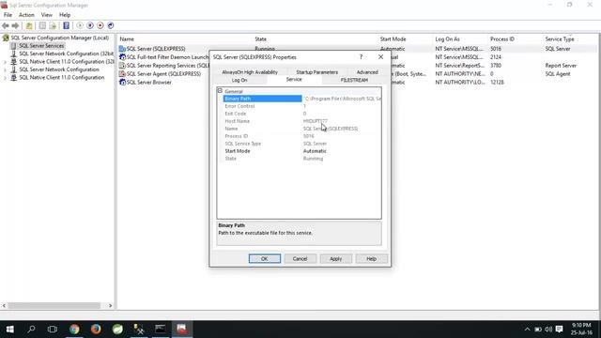601x338 pixels.
Task: Click the Restart Service toolbar icon
Action: pos(111,25)
